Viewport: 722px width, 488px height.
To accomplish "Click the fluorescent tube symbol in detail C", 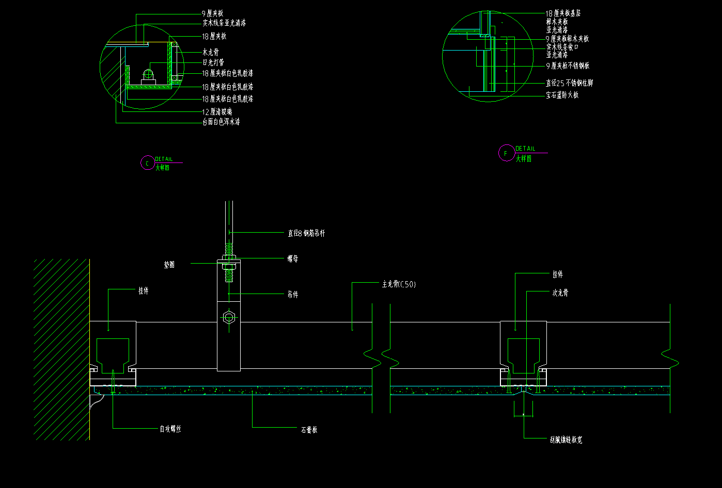I will point(149,73).
